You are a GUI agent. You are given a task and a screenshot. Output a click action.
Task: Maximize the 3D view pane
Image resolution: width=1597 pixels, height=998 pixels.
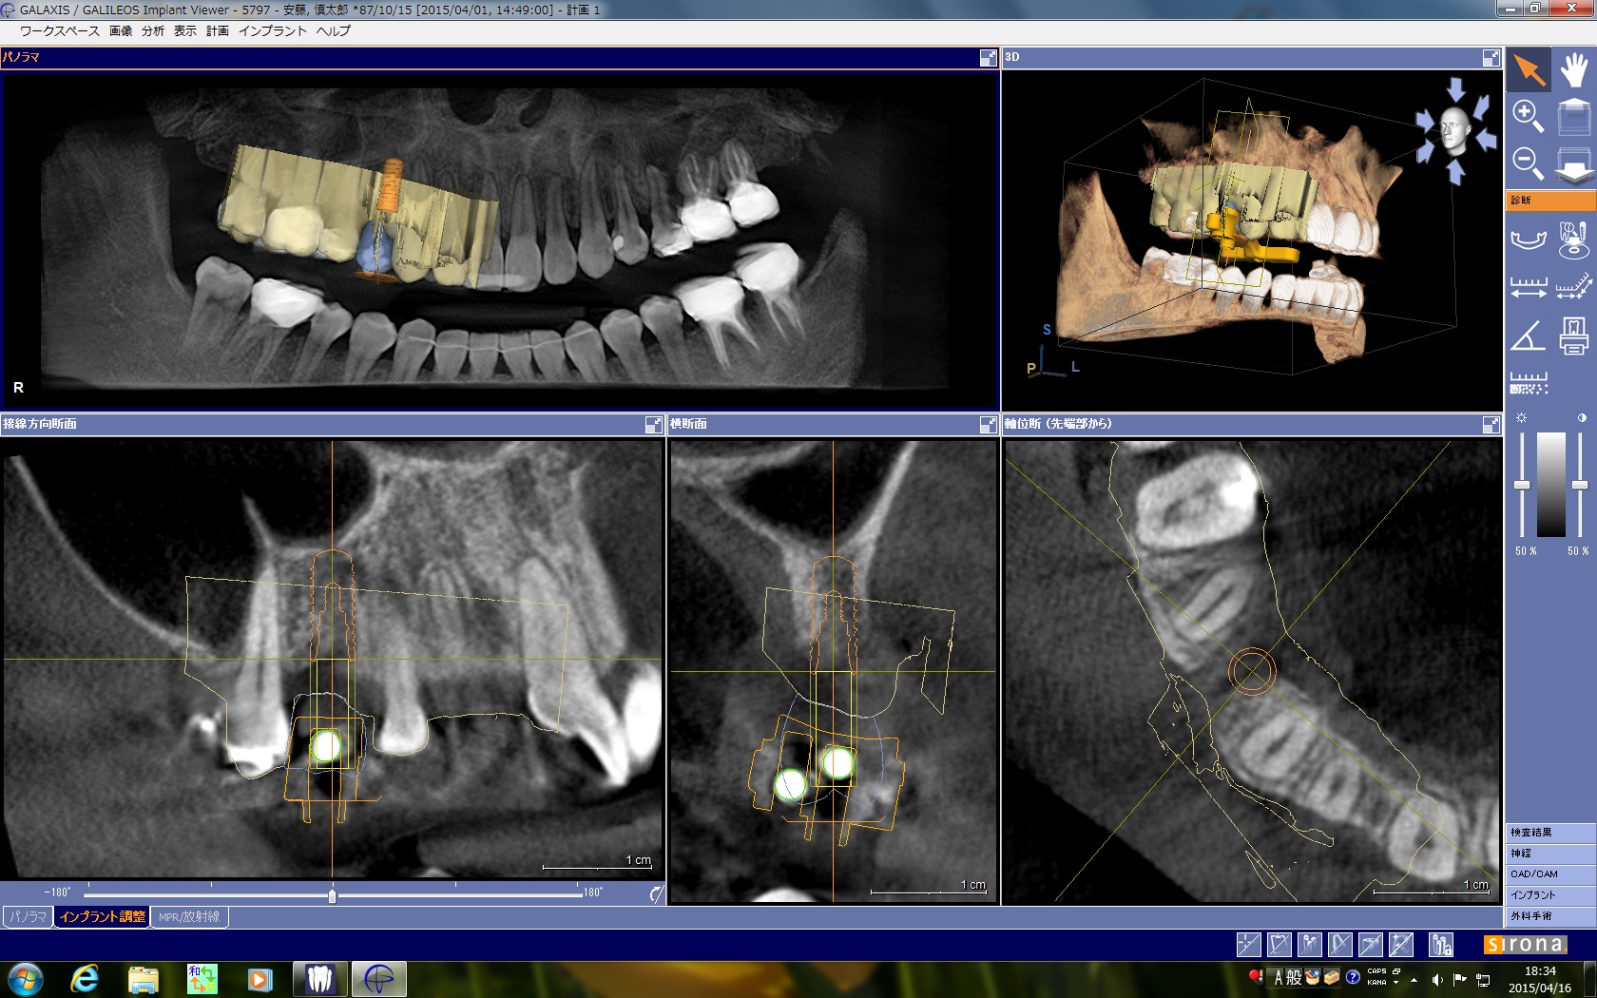click(x=1491, y=58)
